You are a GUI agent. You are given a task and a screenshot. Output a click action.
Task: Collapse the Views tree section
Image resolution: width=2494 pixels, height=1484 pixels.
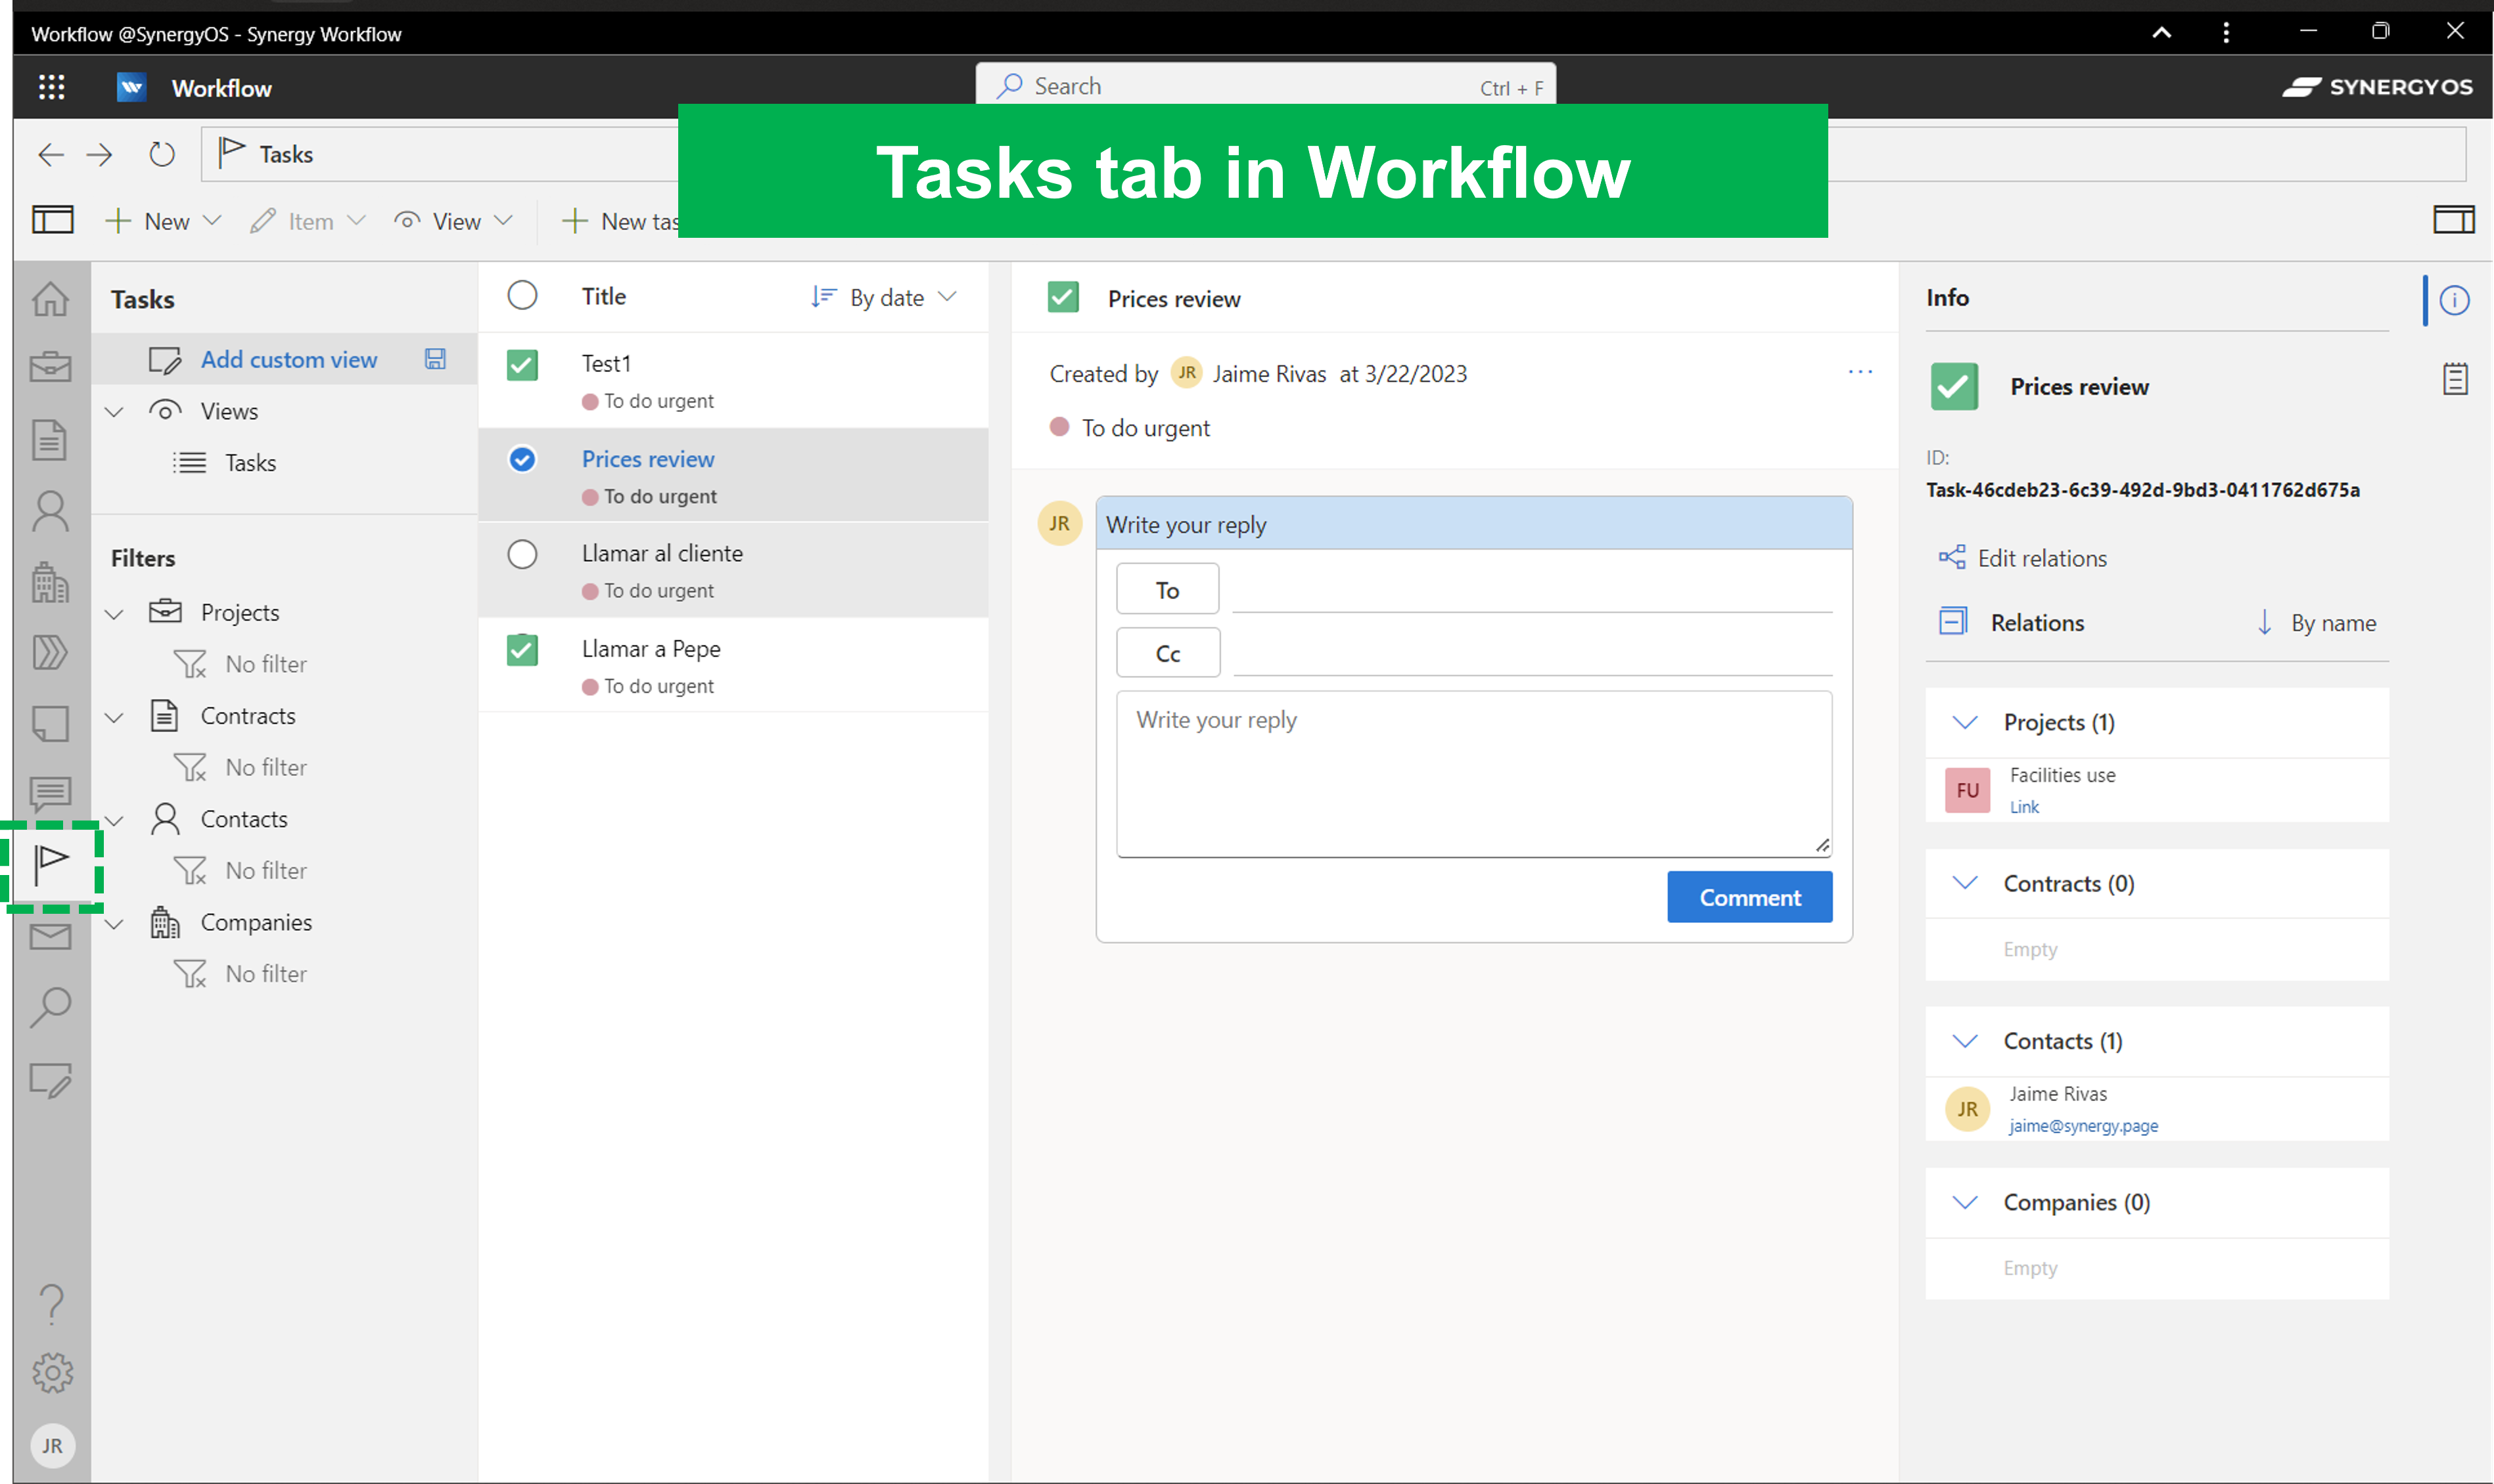(x=114, y=412)
